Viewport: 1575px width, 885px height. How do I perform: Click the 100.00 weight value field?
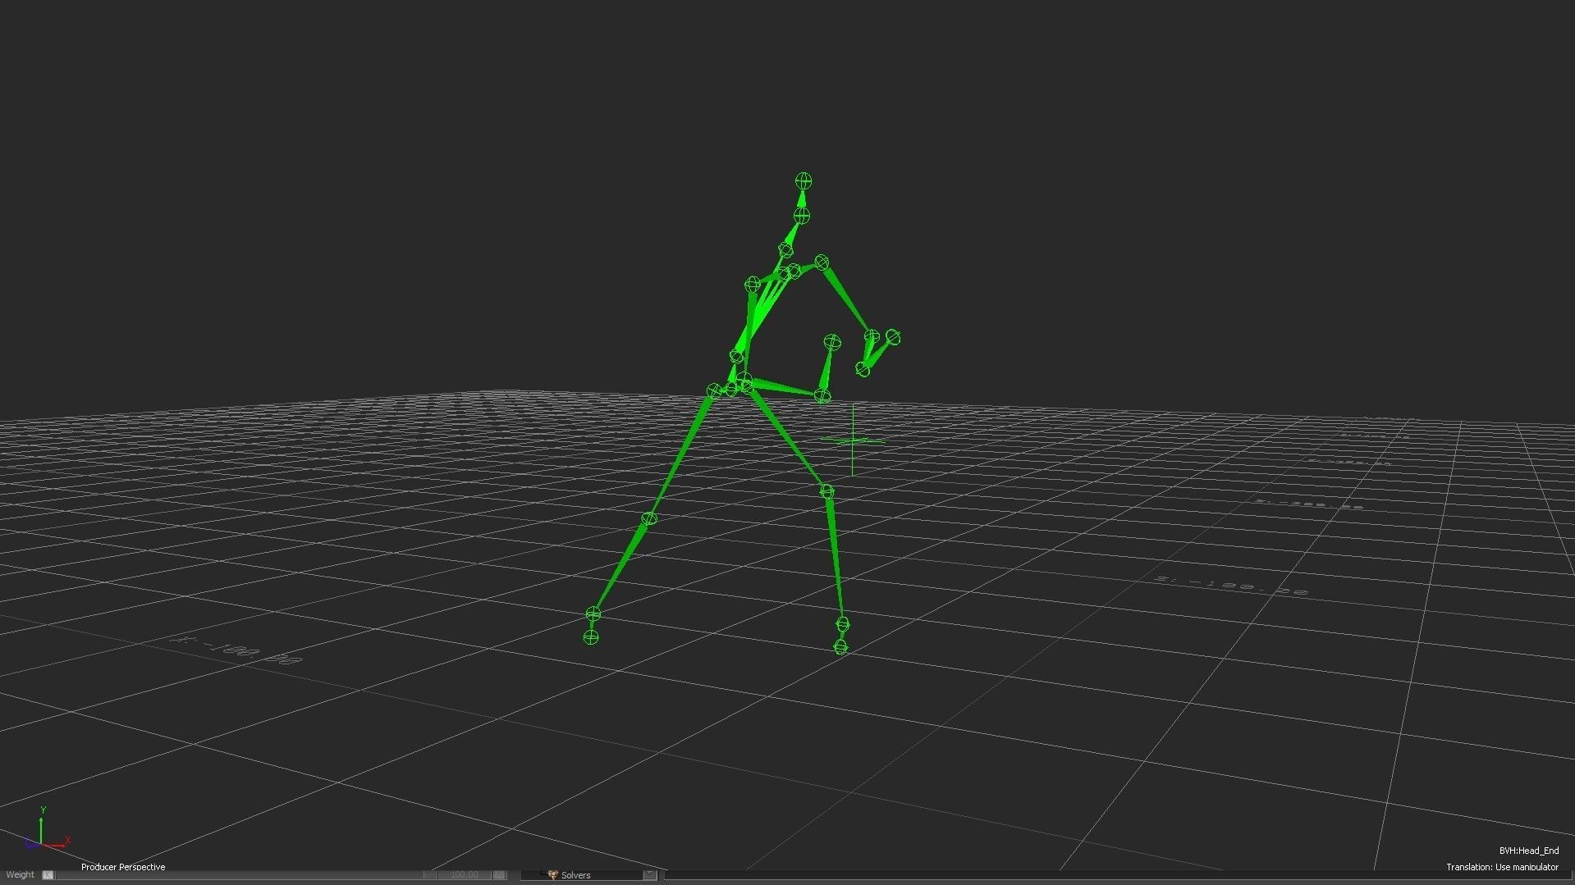[x=465, y=875]
